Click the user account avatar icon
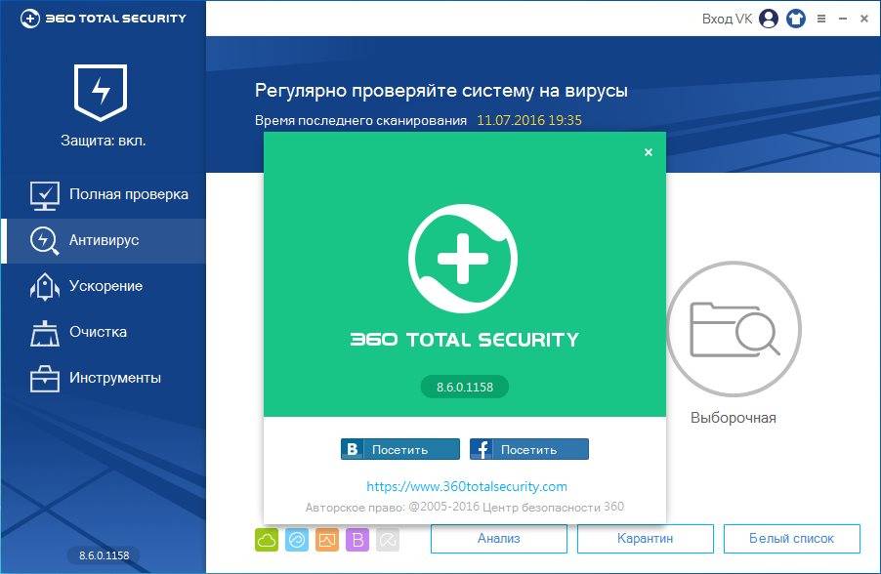 coord(768,19)
